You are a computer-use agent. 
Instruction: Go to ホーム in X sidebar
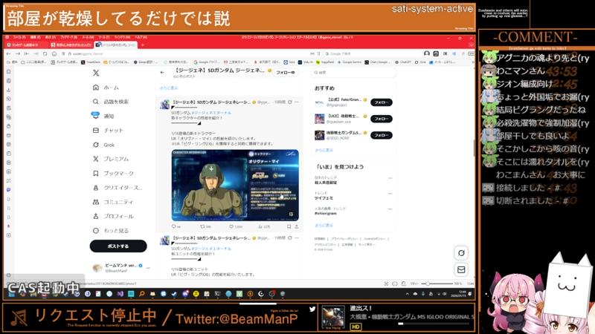[106, 88]
